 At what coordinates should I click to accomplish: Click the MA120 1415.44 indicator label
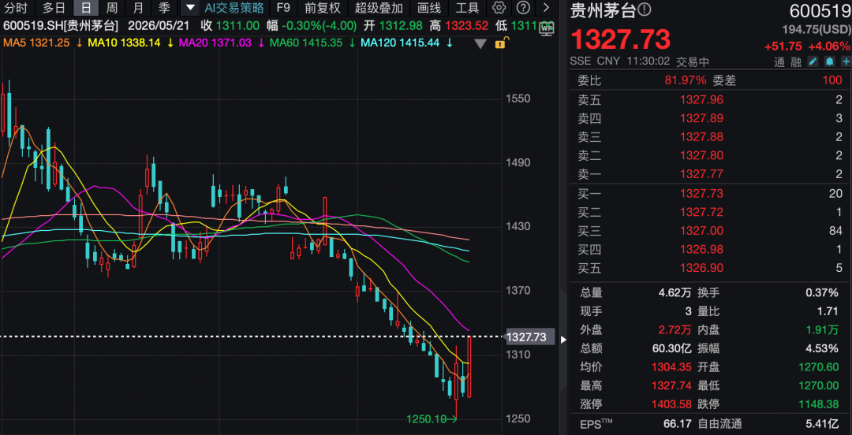pos(400,43)
